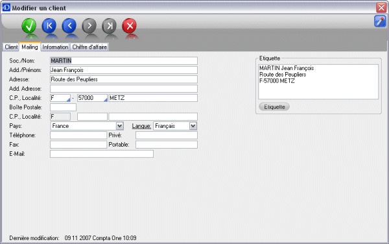Switch to the Client tab
Viewport: 389px width, 244px height.
(11, 47)
